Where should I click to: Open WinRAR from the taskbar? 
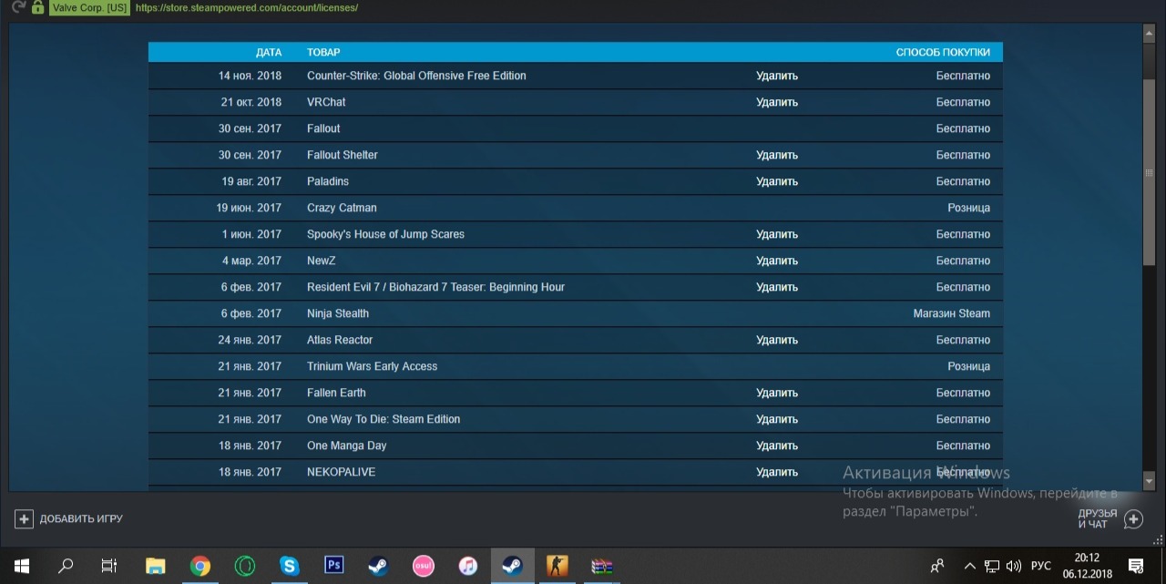click(601, 566)
